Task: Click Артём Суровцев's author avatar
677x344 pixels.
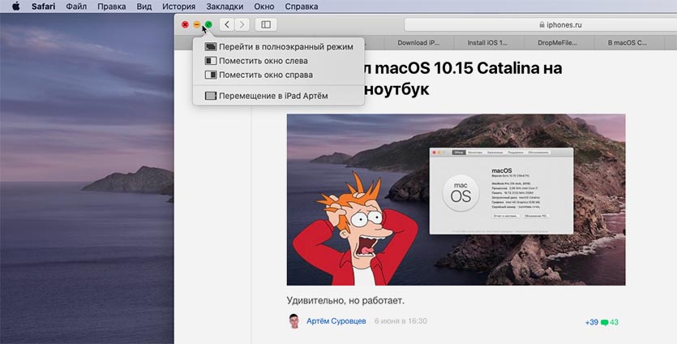Action: pos(294,321)
